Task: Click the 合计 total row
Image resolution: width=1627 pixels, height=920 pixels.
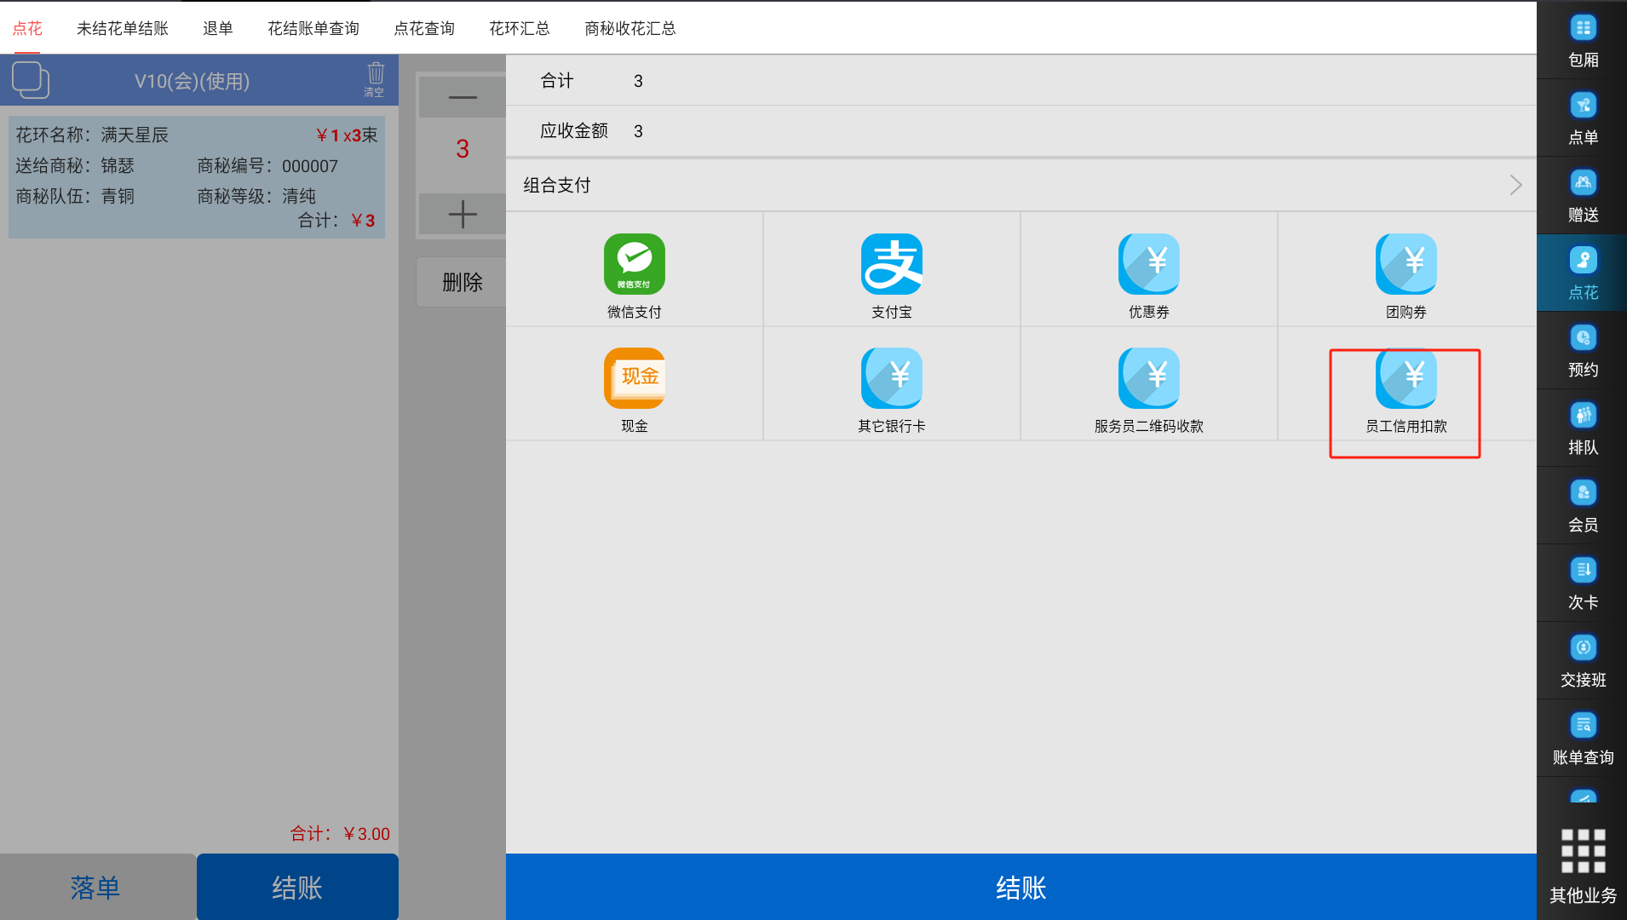Action: 1021,81
